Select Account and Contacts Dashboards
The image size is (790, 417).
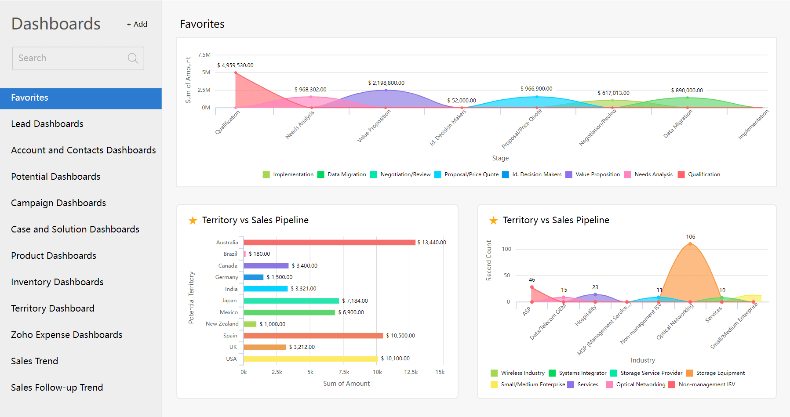(x=83, y=150)
